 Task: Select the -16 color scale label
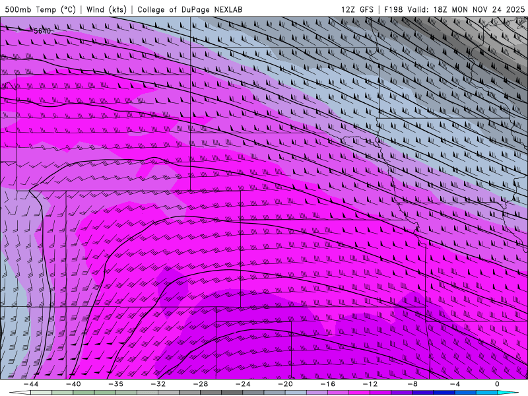coord(328,384)
